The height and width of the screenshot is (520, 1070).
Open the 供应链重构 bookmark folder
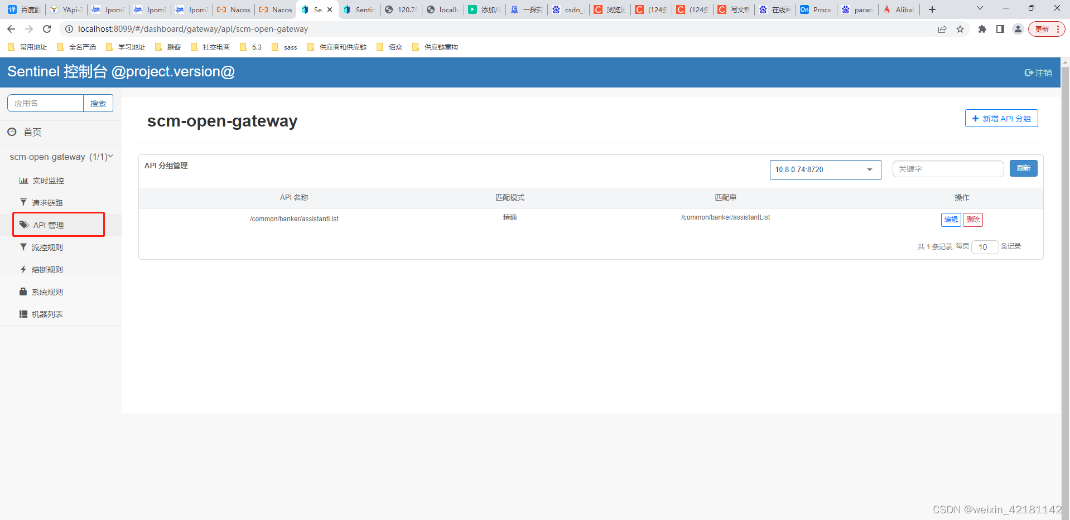coord(435,47)
